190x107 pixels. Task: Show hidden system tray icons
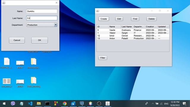click(153, 103)
